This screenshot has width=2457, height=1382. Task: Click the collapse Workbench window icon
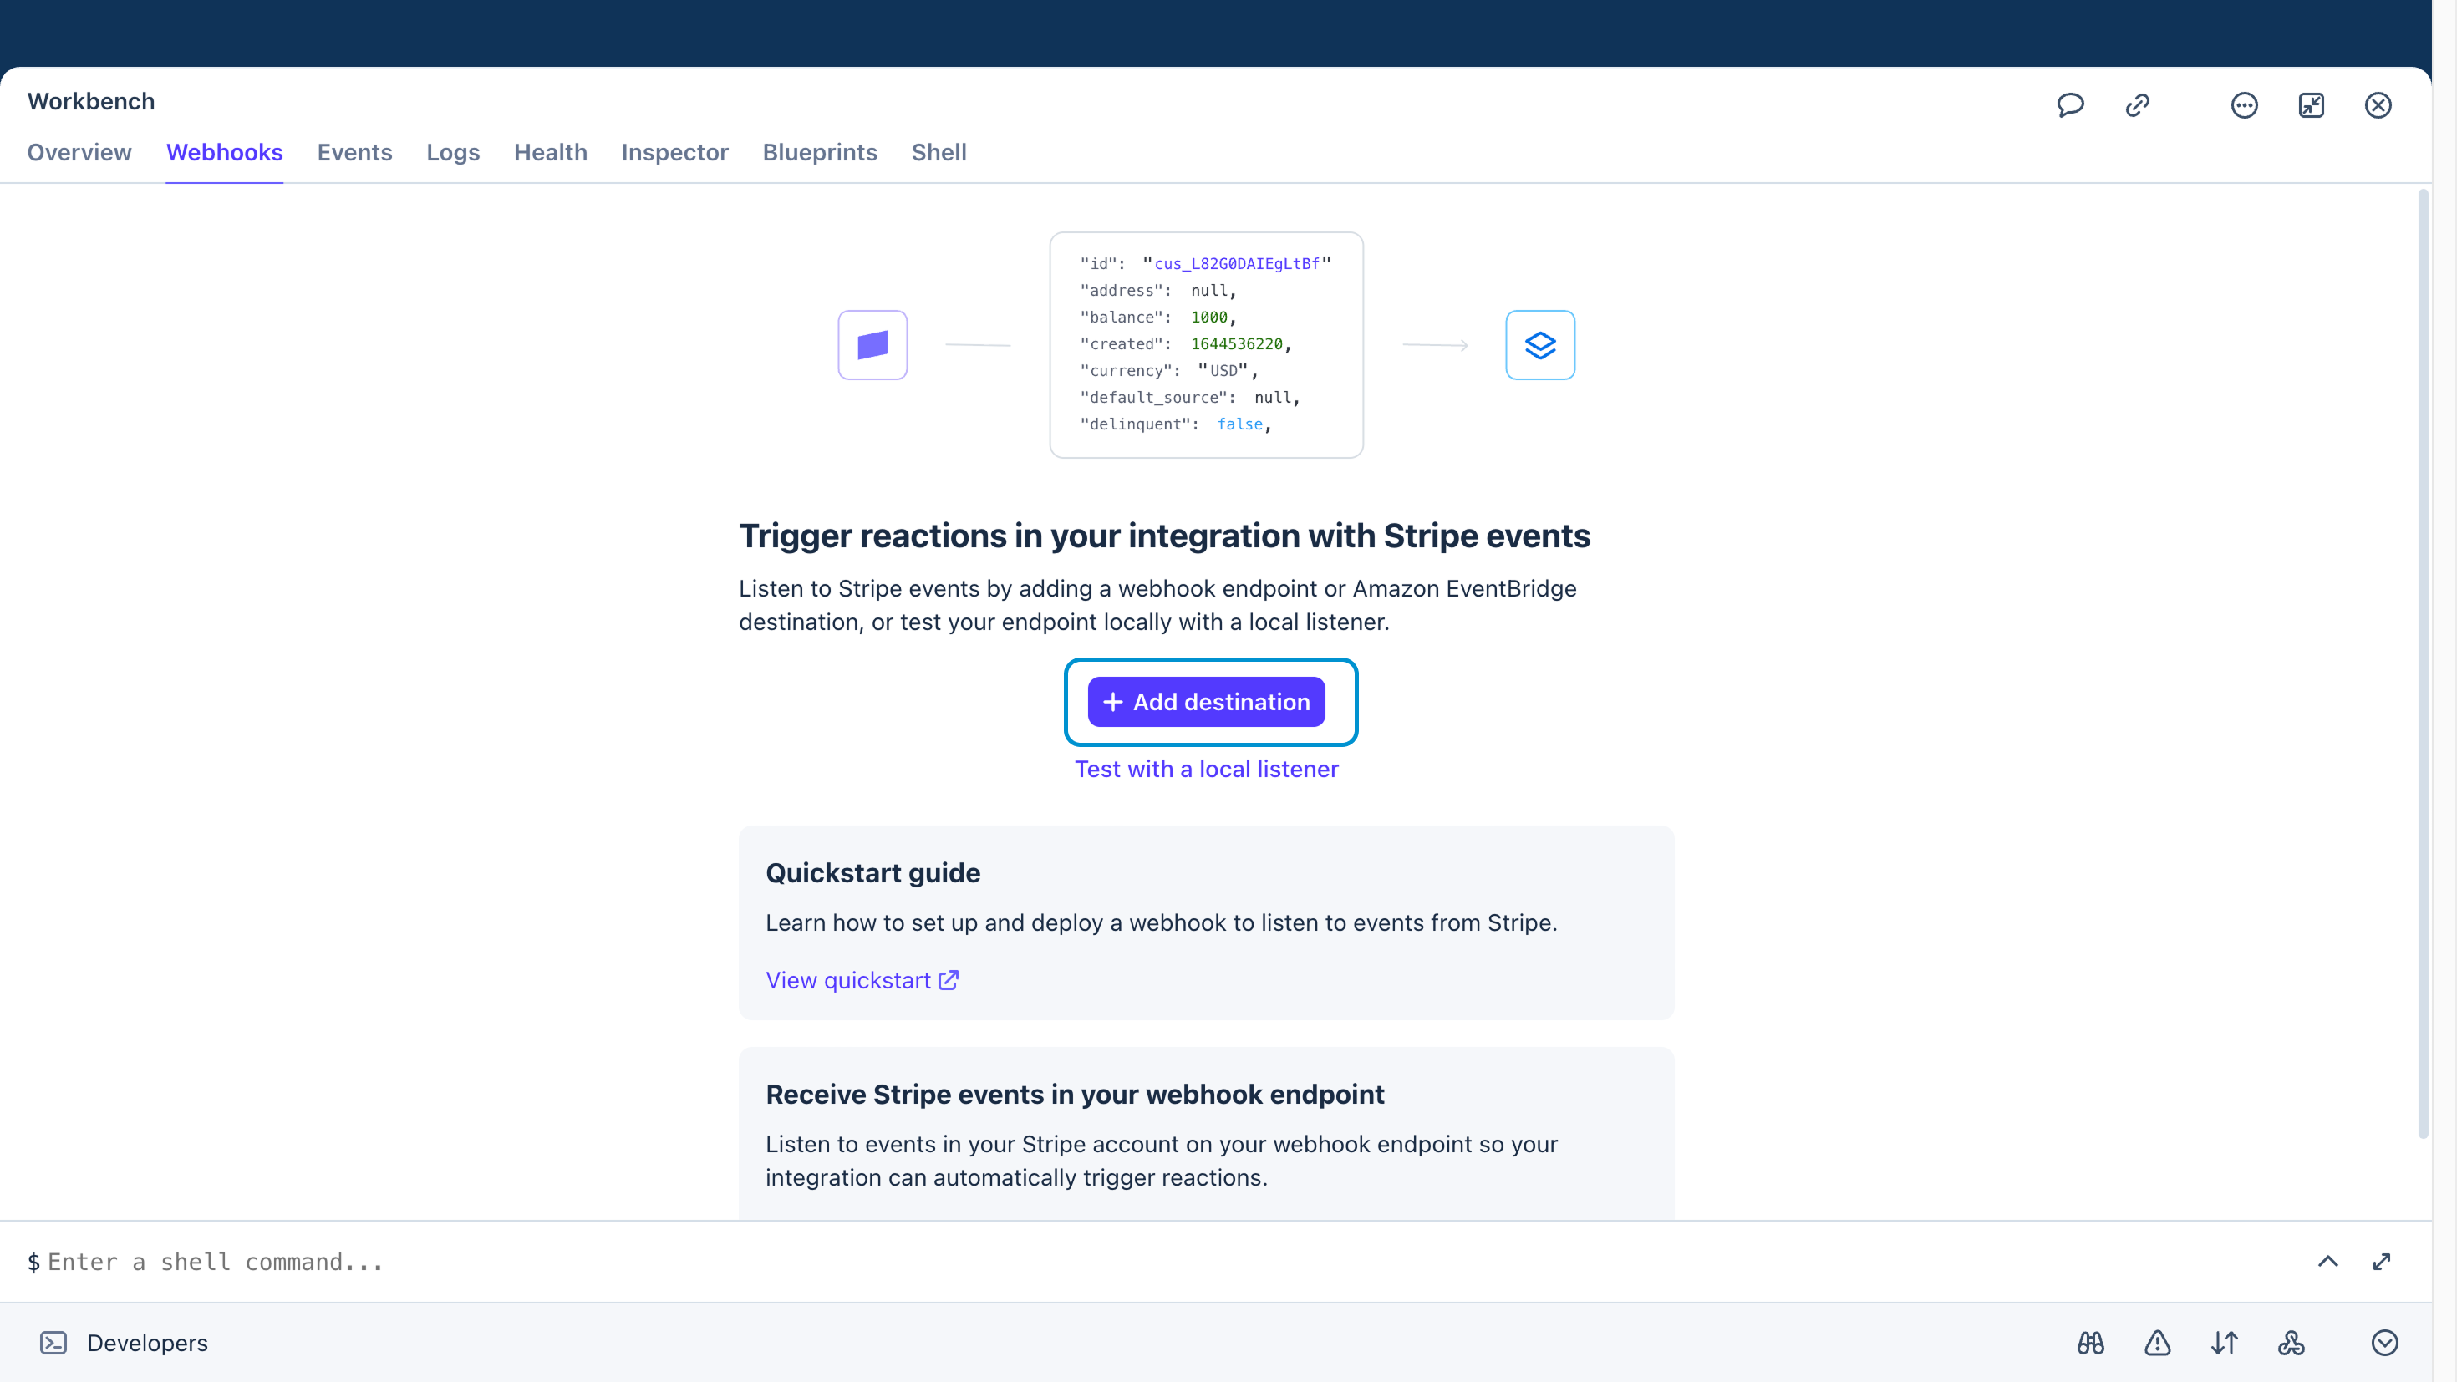pos(2311,105)
